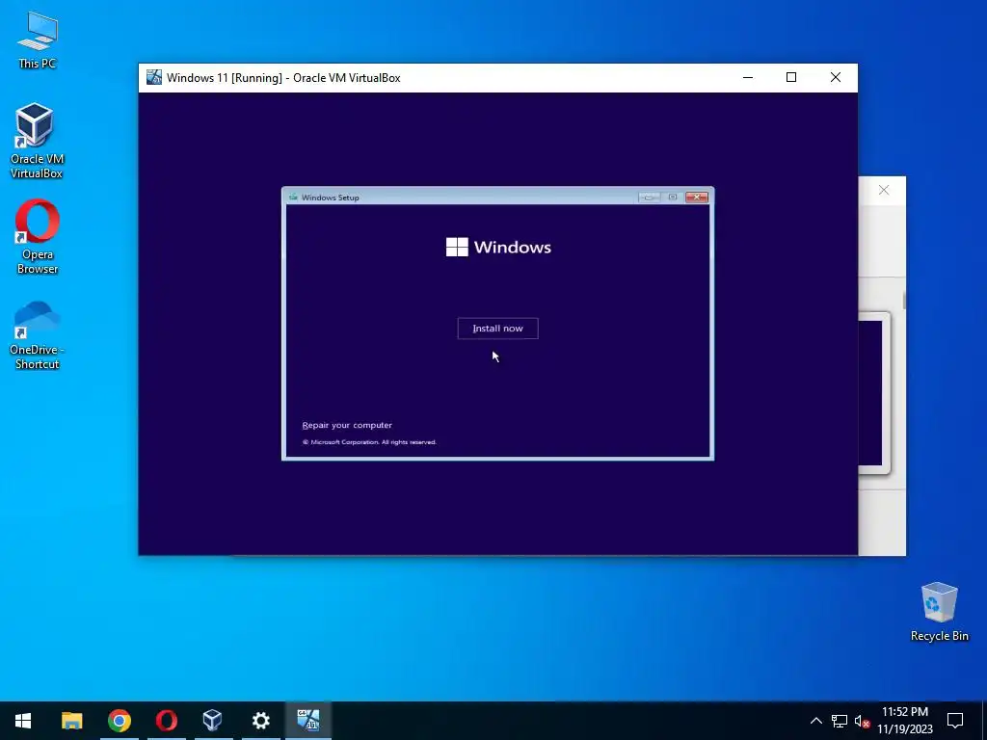987x740 pixels.
Task: Open Opera from the taskbar
Action: 166,721
